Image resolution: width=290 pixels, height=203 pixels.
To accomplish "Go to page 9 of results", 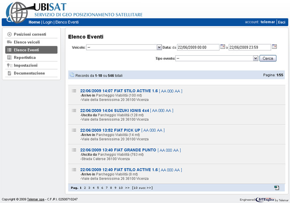I will 115,188.
